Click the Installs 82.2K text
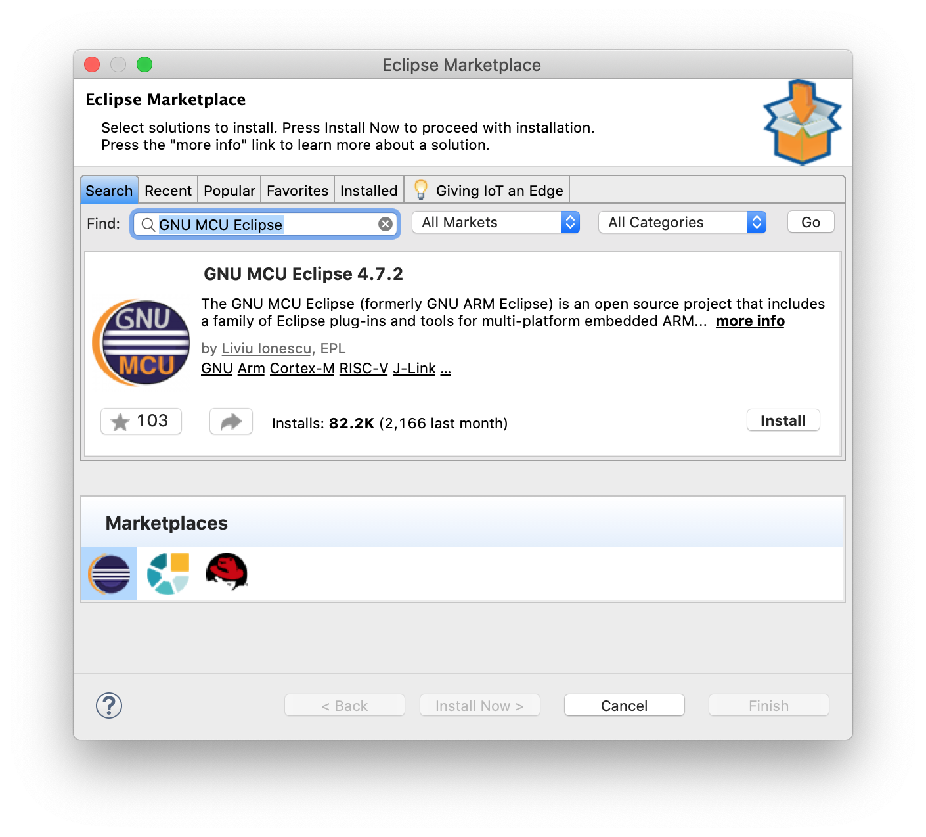Screen dimensions: 926x837 [x=390, y=423]
